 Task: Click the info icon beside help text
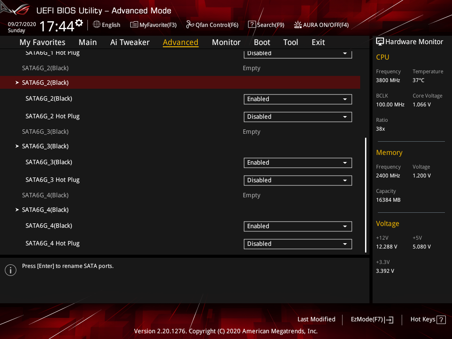[11, 270]
